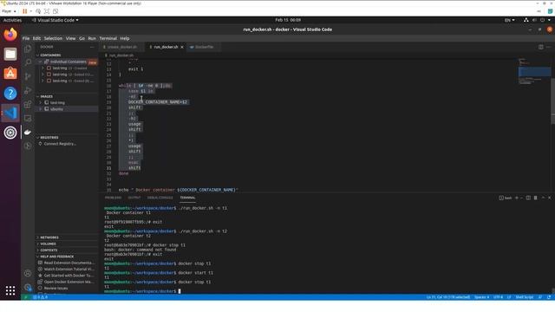Click Watch Extension Tutorial Videos link
The width and height of the screenshot is (555, 312).
click(x=69, y=270)
